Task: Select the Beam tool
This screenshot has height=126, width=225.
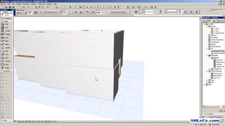Action: point(6,44)
